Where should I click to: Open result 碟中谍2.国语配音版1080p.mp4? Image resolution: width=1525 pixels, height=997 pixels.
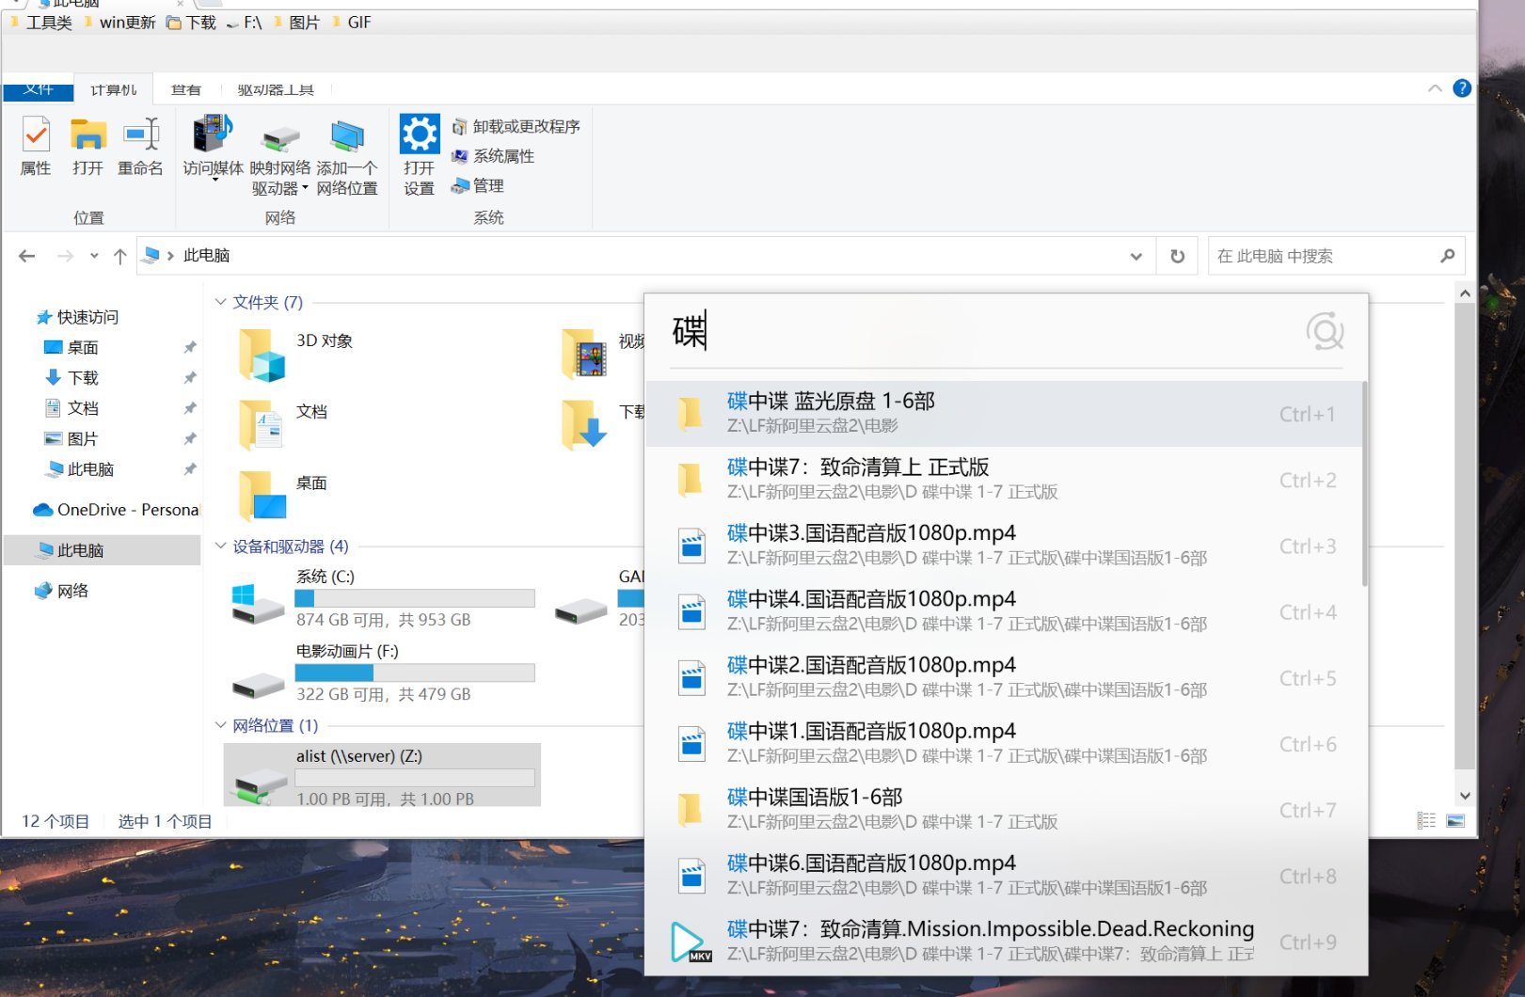(1003, 677)
